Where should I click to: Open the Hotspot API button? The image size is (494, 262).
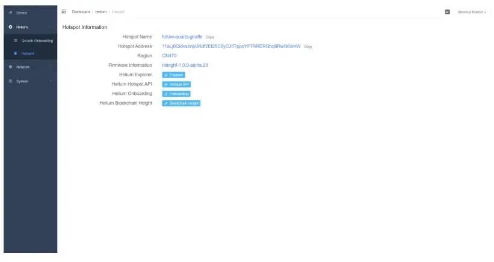coord(176,84)
